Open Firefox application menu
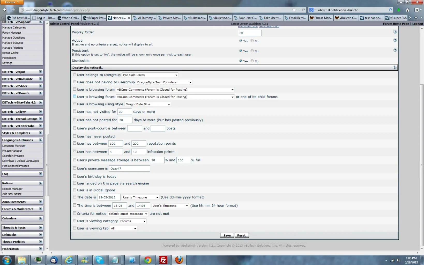Viewport: 424px width, 265px height. click(x=12, y=2)
